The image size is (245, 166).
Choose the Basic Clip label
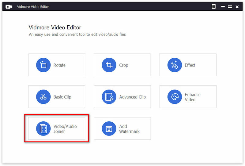[62, 97]
